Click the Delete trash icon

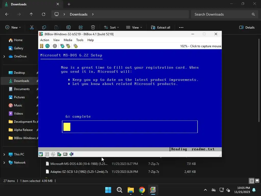coord(93,28)
